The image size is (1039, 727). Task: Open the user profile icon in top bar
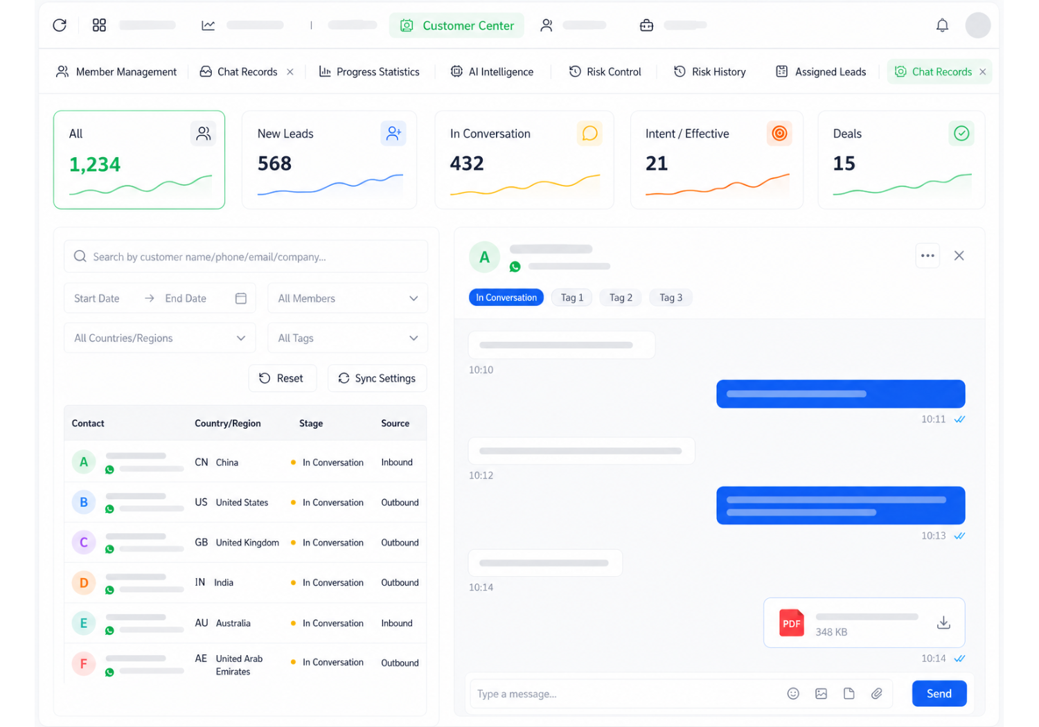547,26
